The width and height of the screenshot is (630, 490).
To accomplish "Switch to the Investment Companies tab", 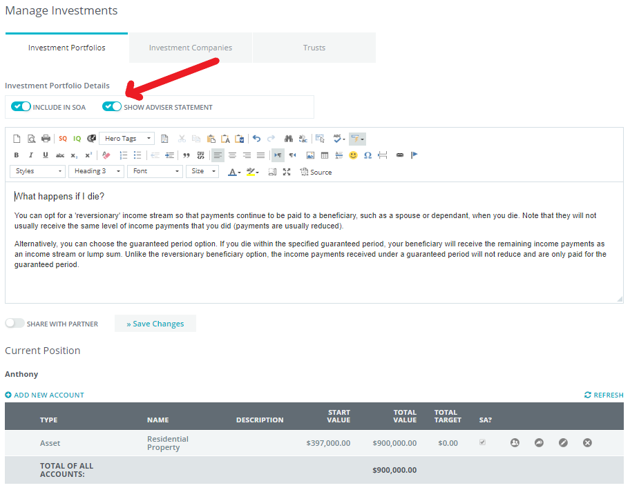I will pyautogui.click(x=191, y=48).
